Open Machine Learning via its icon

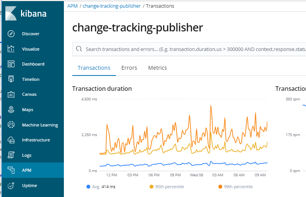[x=11, y=125]
